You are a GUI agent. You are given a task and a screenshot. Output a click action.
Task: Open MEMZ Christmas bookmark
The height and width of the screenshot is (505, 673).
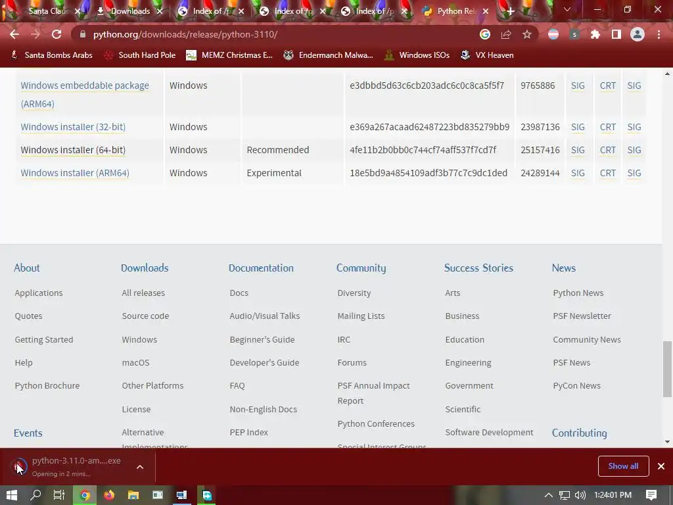(x=229, y=55)
